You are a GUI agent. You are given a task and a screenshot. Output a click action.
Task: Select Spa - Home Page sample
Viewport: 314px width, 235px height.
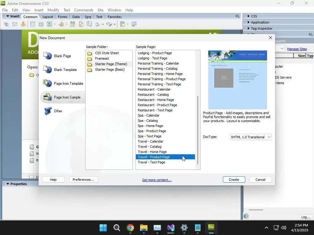pos(165,126)
